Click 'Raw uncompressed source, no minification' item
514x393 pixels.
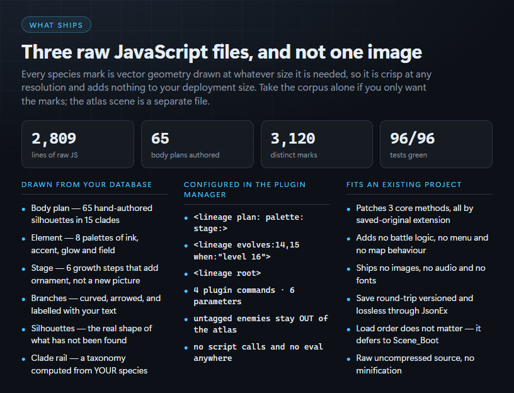point(415,364)
